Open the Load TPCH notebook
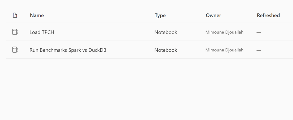The height and width of the screenshot is (120, 293). pyautogui.click(x=42, y=32)
